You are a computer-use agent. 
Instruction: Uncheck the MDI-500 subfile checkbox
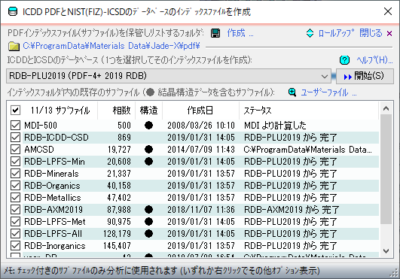(15, 126)
